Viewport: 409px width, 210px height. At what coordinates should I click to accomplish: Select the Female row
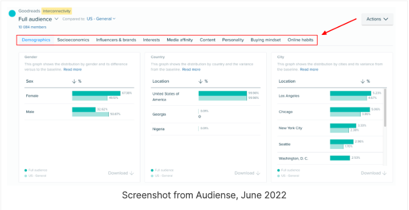tap(79, 96)
